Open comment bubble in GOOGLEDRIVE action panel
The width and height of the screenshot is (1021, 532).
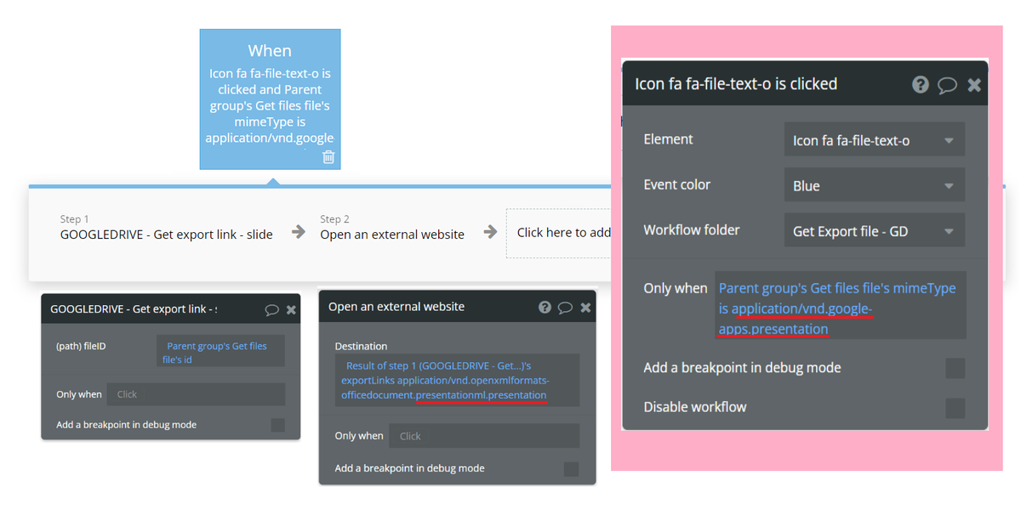tap(272, 309)
